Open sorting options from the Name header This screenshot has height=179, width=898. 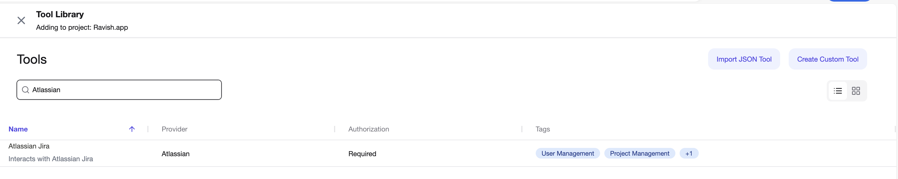tap(18, 129)
